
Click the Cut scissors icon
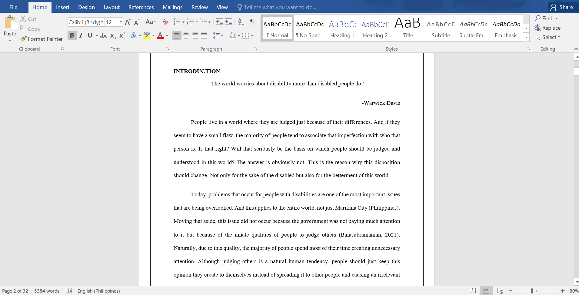[x=23, y=19]
